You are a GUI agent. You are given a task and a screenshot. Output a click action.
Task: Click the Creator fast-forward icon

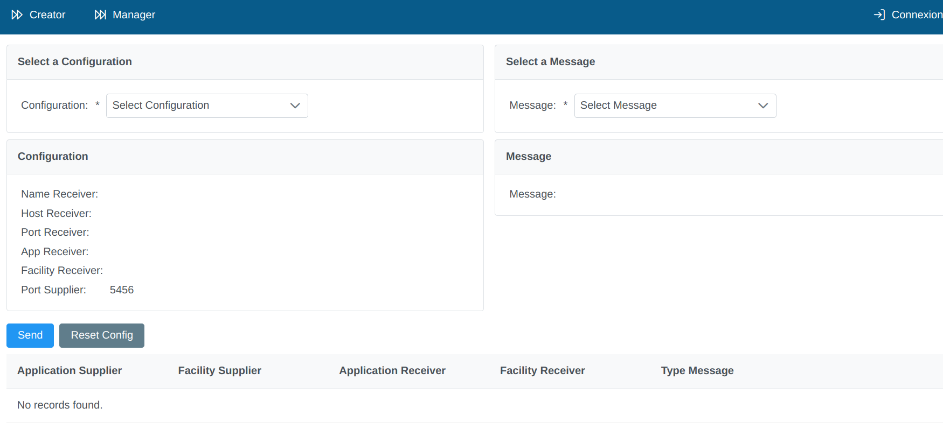coord(17,15)
